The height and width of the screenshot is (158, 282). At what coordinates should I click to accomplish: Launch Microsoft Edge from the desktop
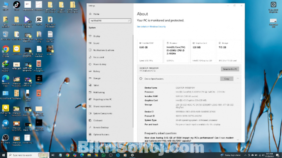click(x=5, y=80)
